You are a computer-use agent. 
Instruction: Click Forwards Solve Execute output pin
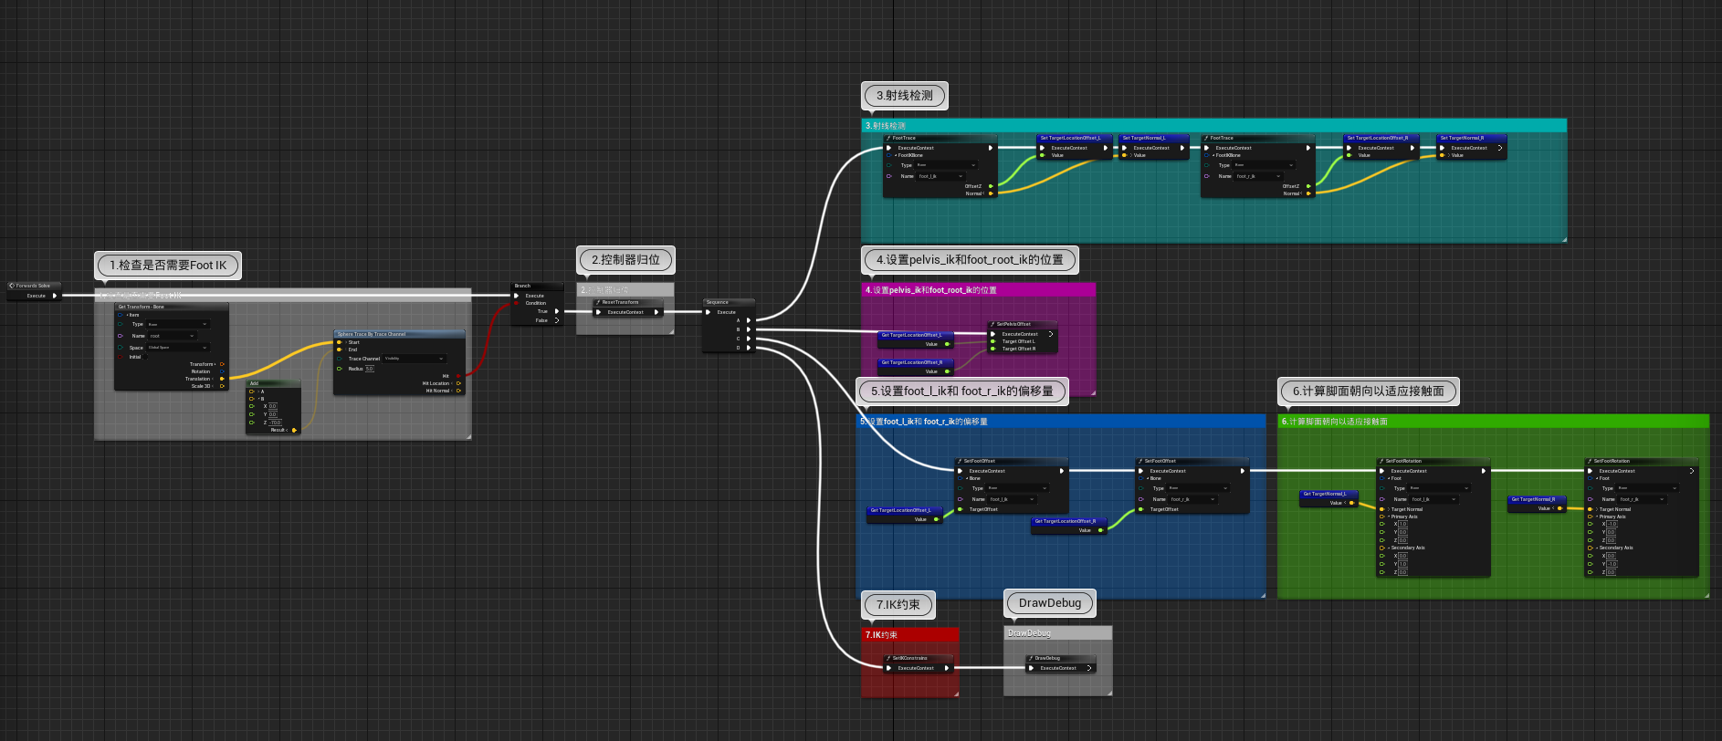click(55, 296)
